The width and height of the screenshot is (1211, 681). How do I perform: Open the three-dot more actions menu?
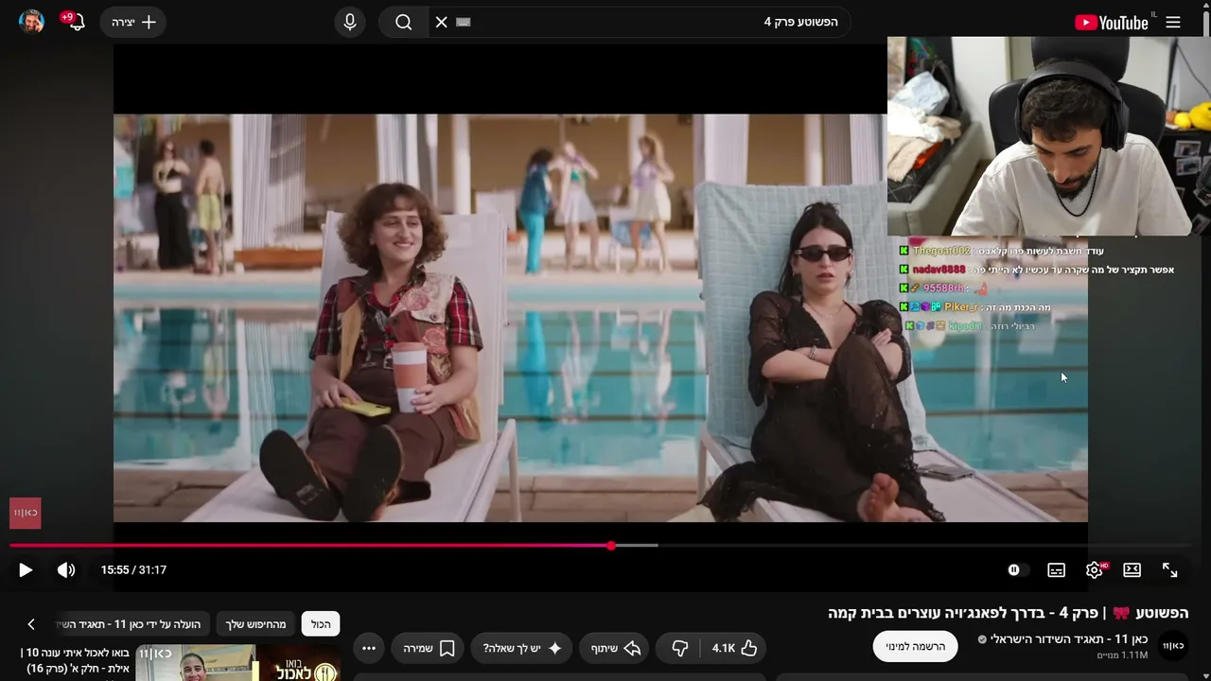click(x=369, y=648)
